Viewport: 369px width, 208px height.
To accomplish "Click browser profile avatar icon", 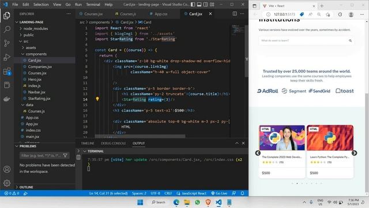I will click(351, 14).
